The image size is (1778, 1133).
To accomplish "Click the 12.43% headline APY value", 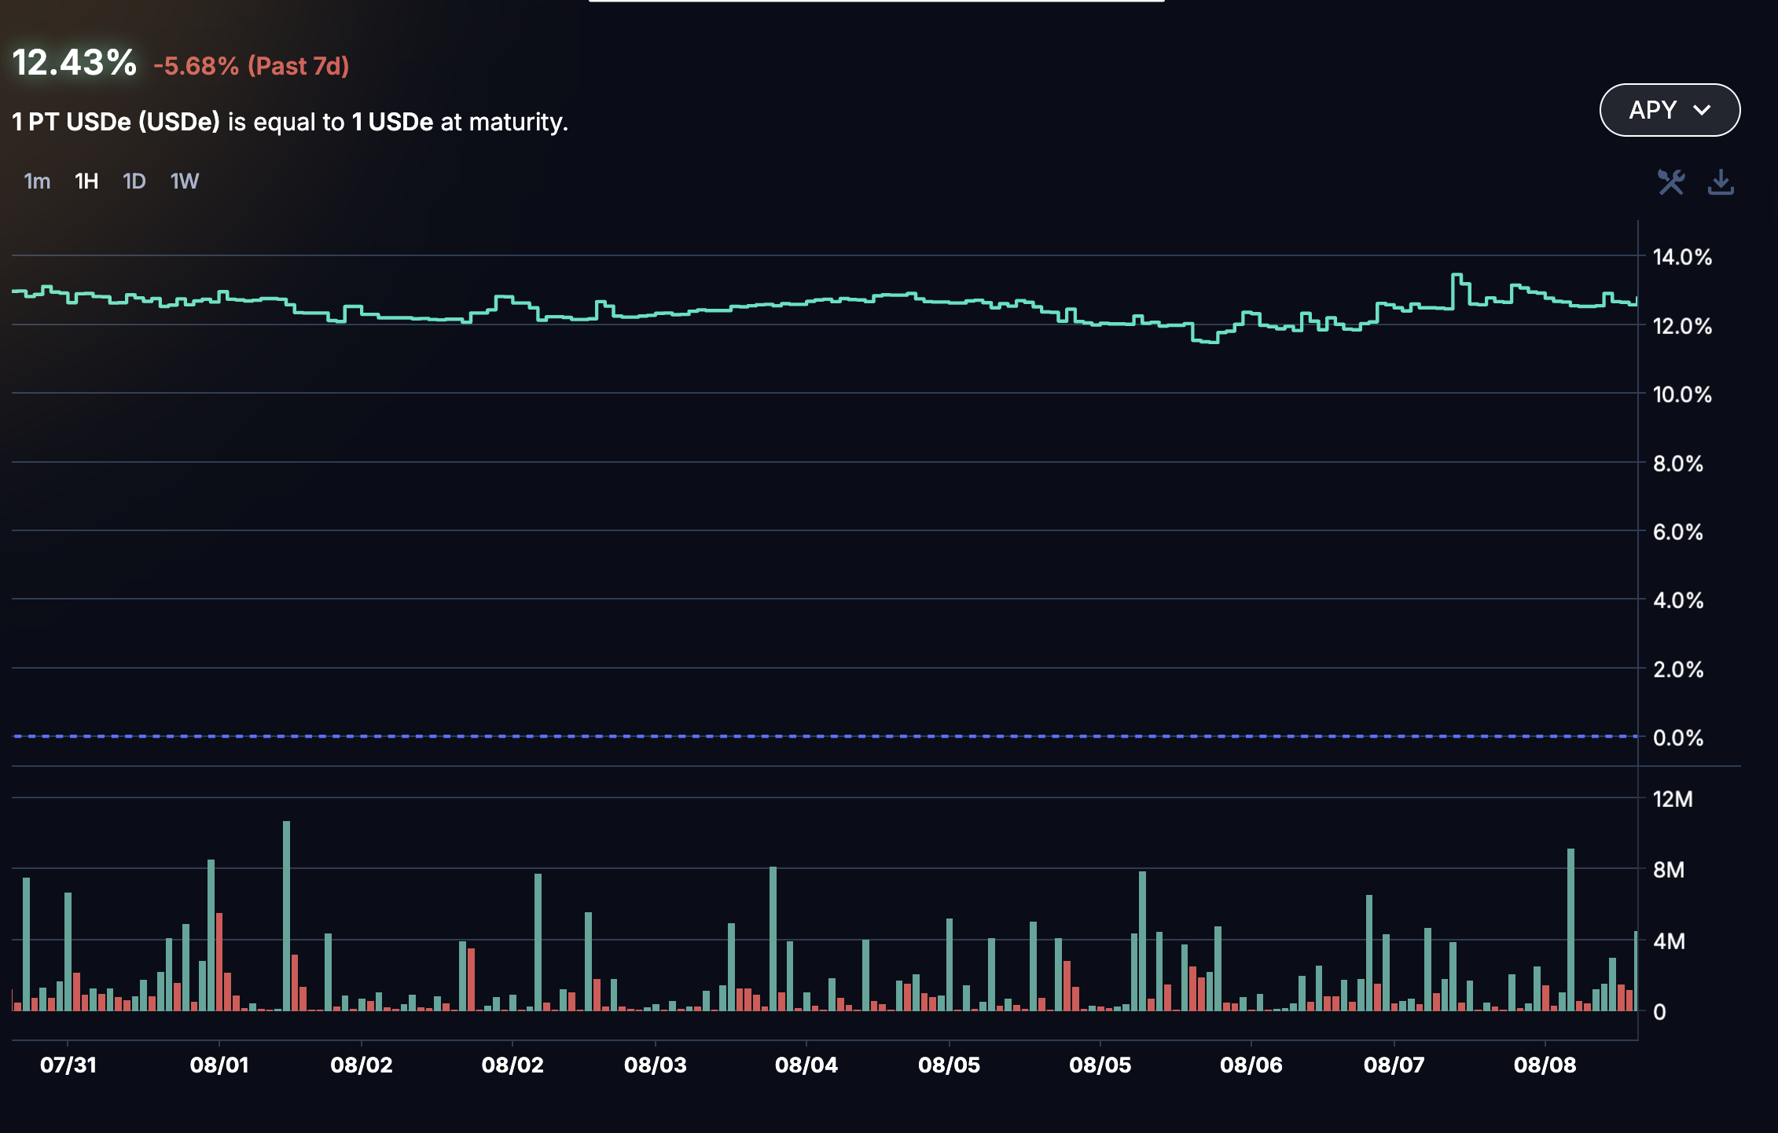I will click(x=75, y=63).
